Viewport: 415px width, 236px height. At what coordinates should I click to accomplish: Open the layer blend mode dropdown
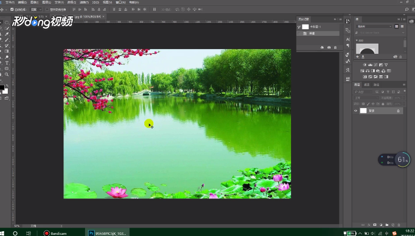[366, 98]
